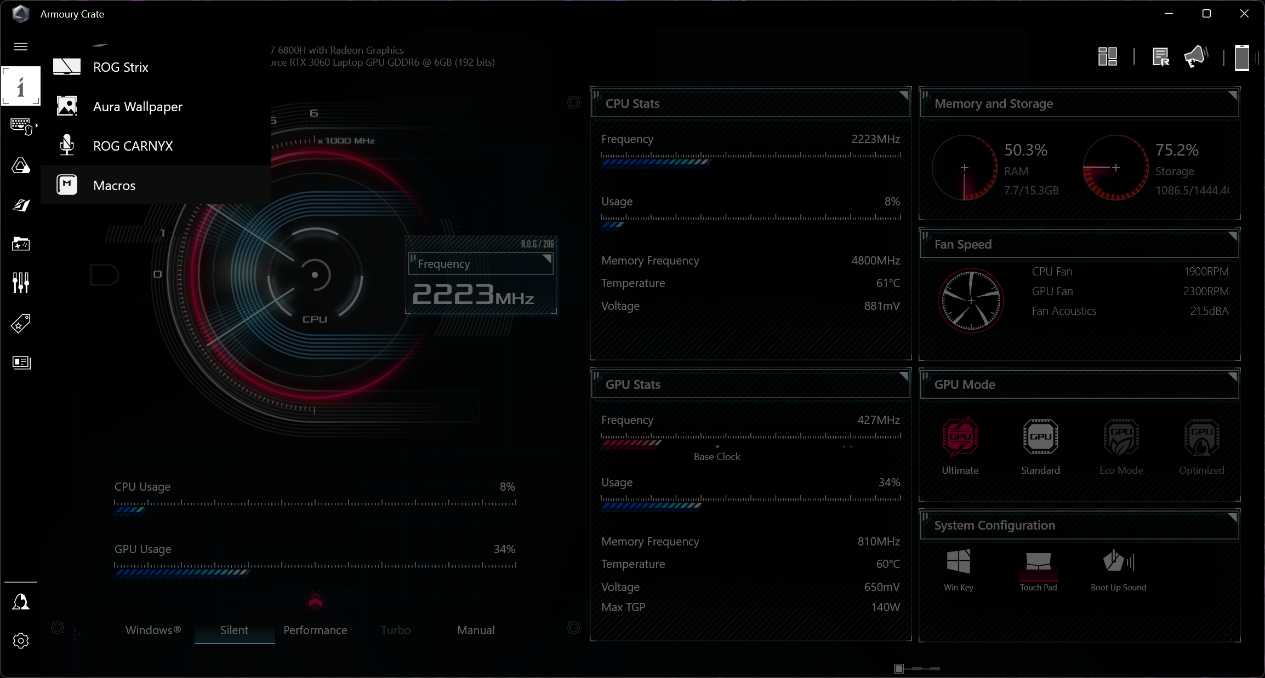Expand the Fan Speed panel corner arrow
This screenshot has height=678, width=1265.
click(1232, 236)
